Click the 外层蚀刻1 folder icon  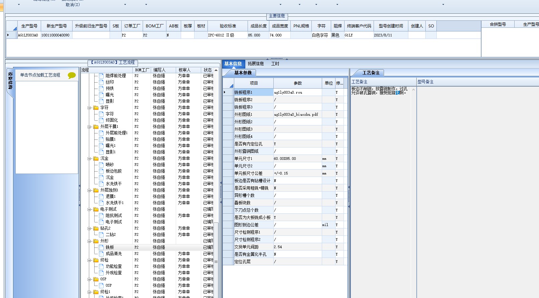[x=96, y=190]
